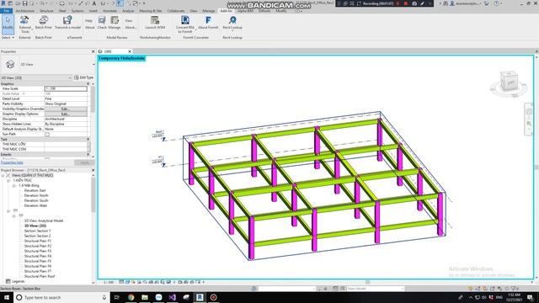Image resolution: width=539 pixels, height=303 pixels.
Task: Open File Explorer from the taskbar
Action: coord(145,297)
